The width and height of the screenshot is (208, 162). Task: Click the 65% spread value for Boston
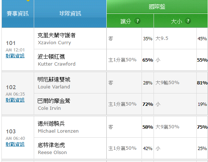[148, 60]
